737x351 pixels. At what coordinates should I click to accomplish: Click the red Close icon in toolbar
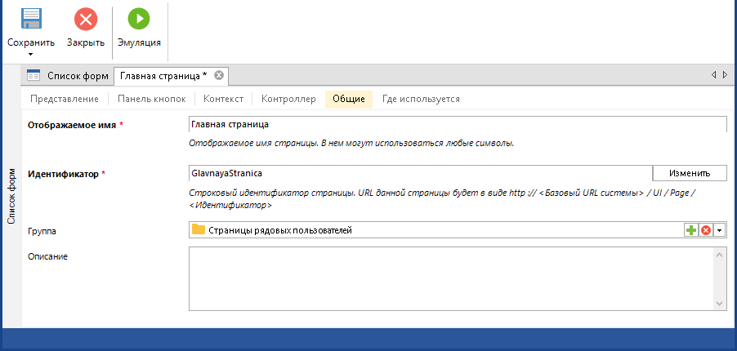[x=85, y=19]
